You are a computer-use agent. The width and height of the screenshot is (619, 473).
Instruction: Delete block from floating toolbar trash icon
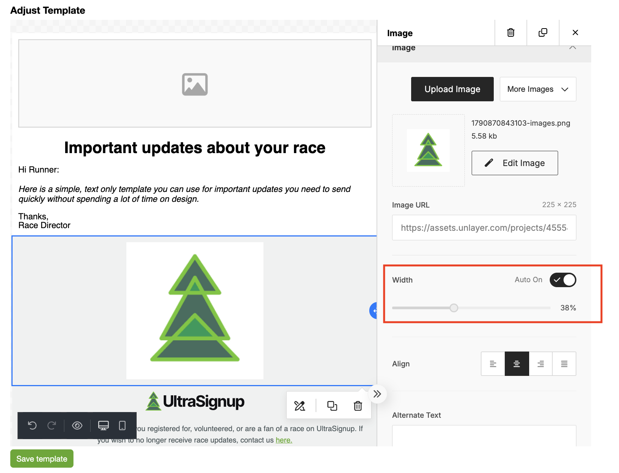(x=358, y=406)
